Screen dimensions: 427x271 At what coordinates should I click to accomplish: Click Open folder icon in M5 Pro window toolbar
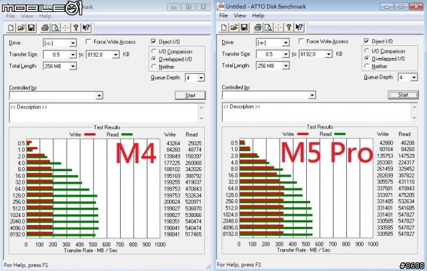click(x=234, y=27)
